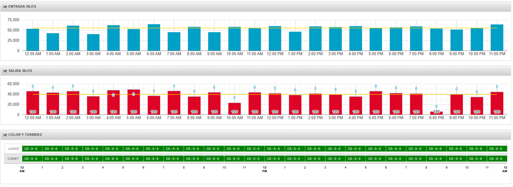Click the chart icon beside COLOR Y TURBIDEZ
The image size is (513, 187).
coord(5,135)
